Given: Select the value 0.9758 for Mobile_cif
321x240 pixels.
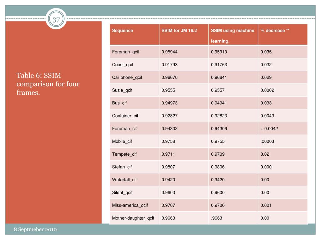Looking at the screenshot, I should [x=168, y=142].
